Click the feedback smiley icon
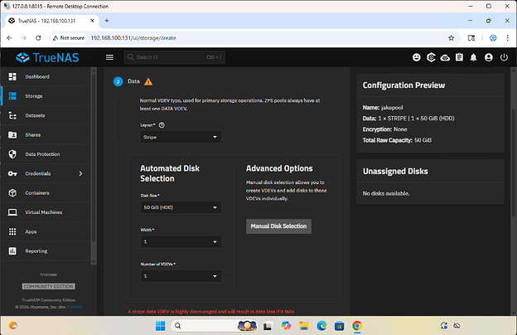517x335 pixels. click(x=417, y=57)
